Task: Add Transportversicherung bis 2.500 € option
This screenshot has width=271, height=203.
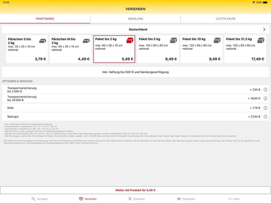Action: pyautogui.click(x=135, y=90)
